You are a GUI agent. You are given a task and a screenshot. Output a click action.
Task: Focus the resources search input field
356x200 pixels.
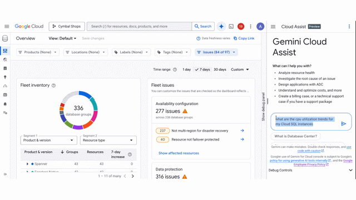(x=139, y=26)
